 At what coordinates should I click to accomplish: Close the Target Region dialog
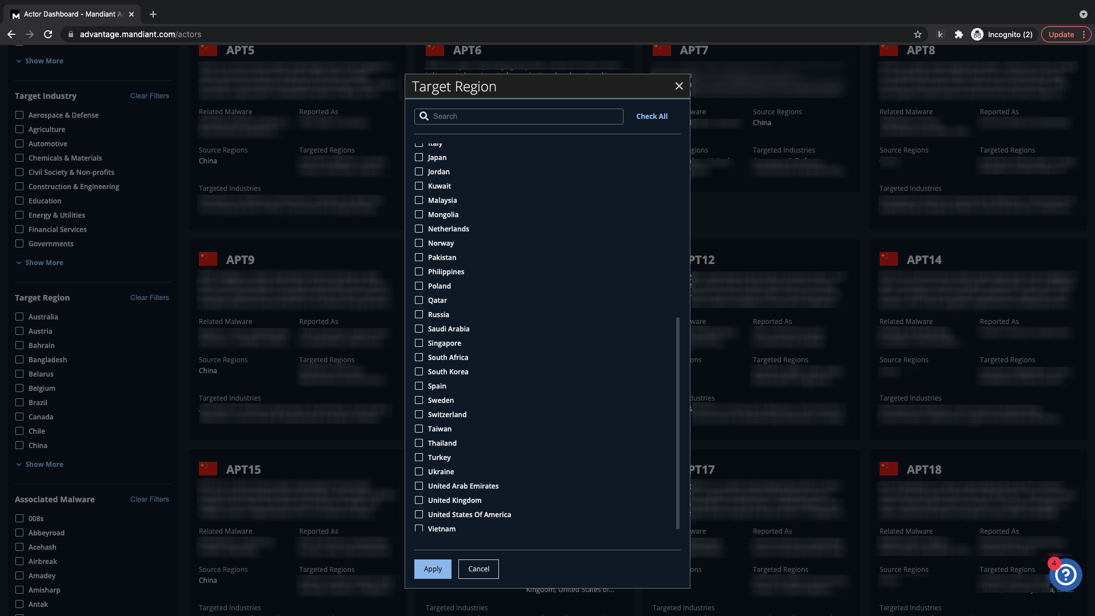pos(679,86)
